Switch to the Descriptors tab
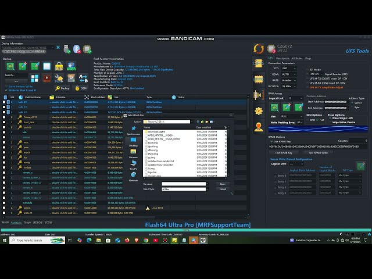Viewport: 372px width, 279px height. point(282,58)
